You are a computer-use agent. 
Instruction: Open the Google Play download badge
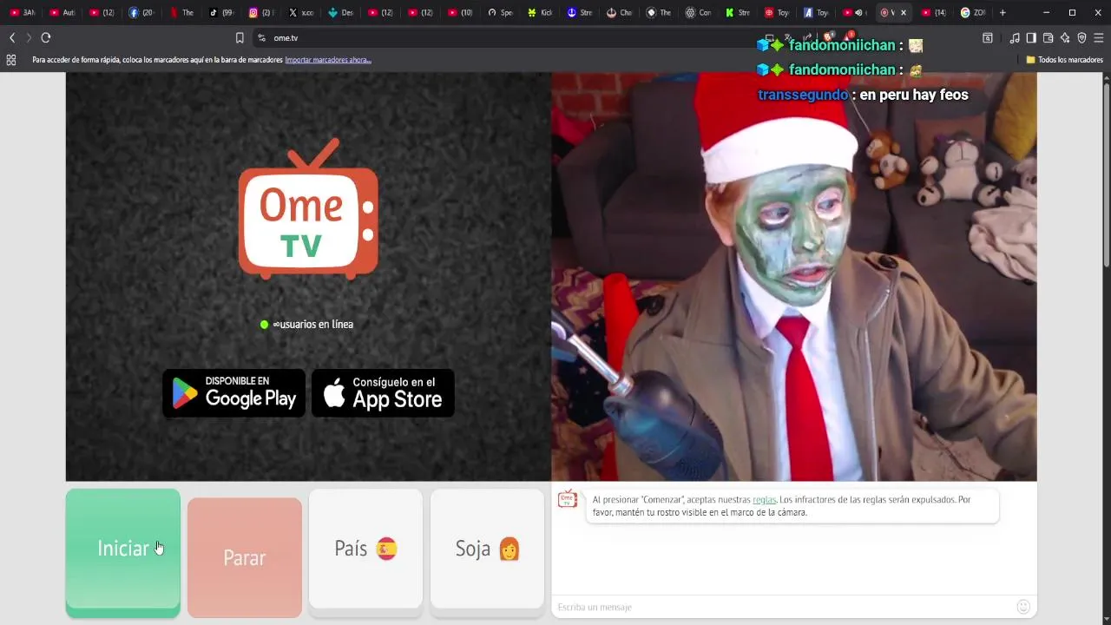(x=233, y=393)
